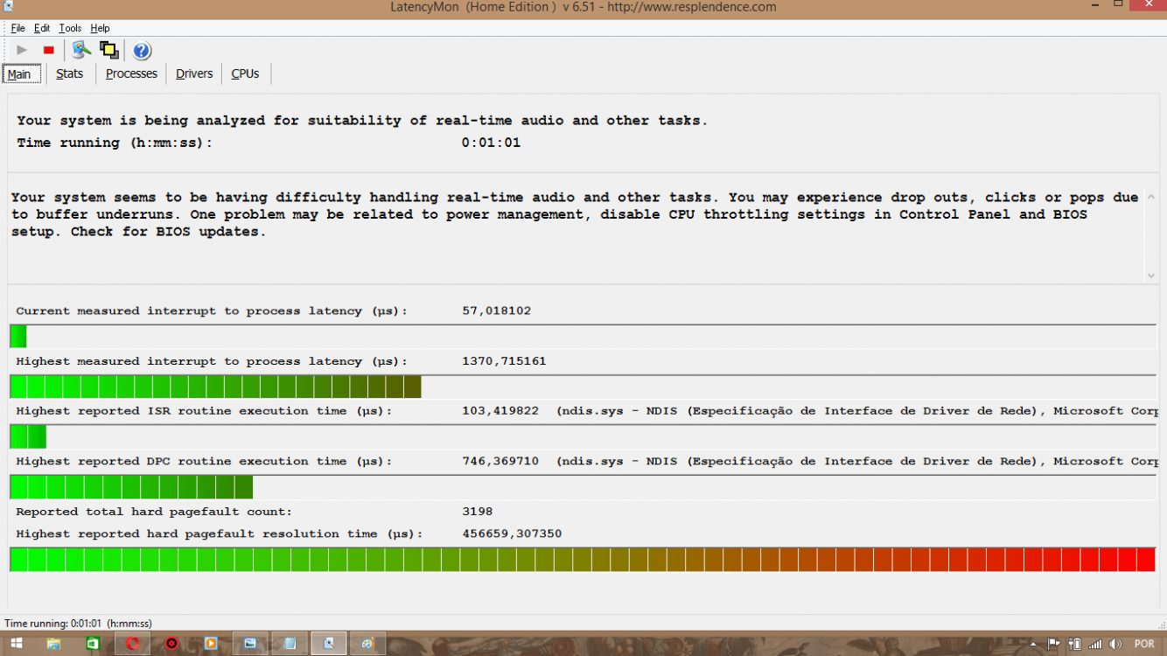This screenshot has height=656, width=1167.
Task: Open the Tools menu
Action: click(x=70, y=28)
